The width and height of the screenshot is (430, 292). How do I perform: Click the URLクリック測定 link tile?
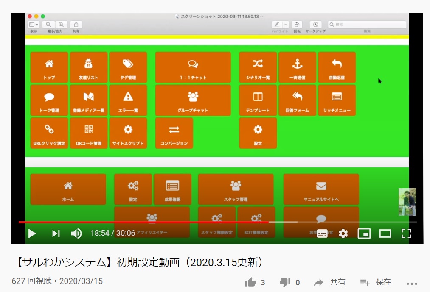(x=49, y=133)
